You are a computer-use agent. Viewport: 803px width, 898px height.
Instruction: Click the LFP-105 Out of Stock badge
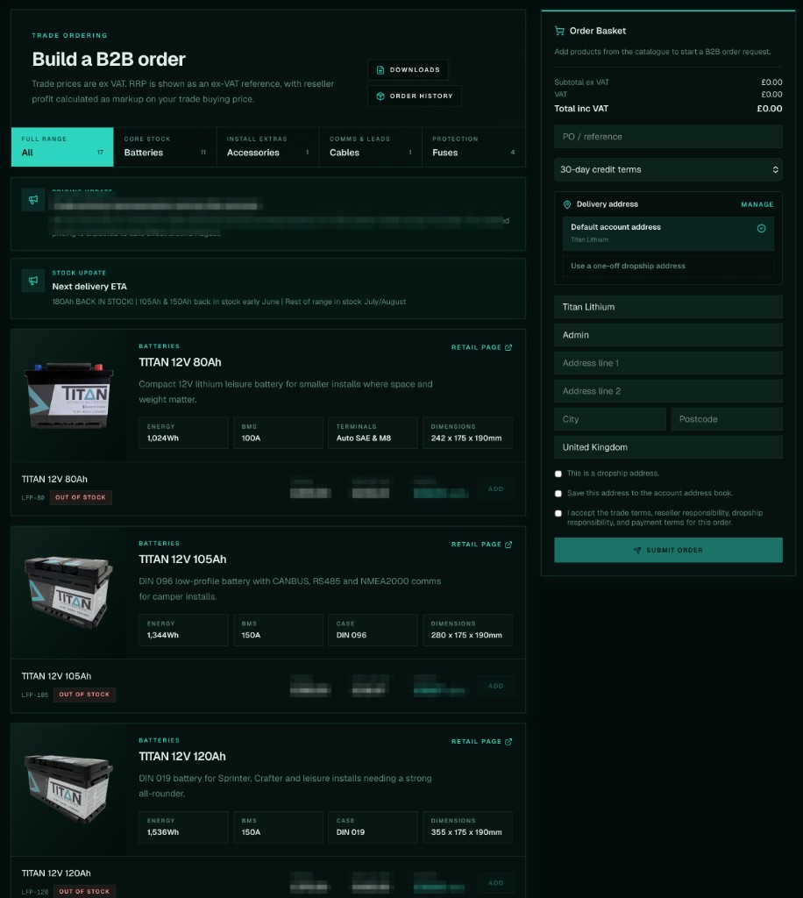(x=84, y=695)
